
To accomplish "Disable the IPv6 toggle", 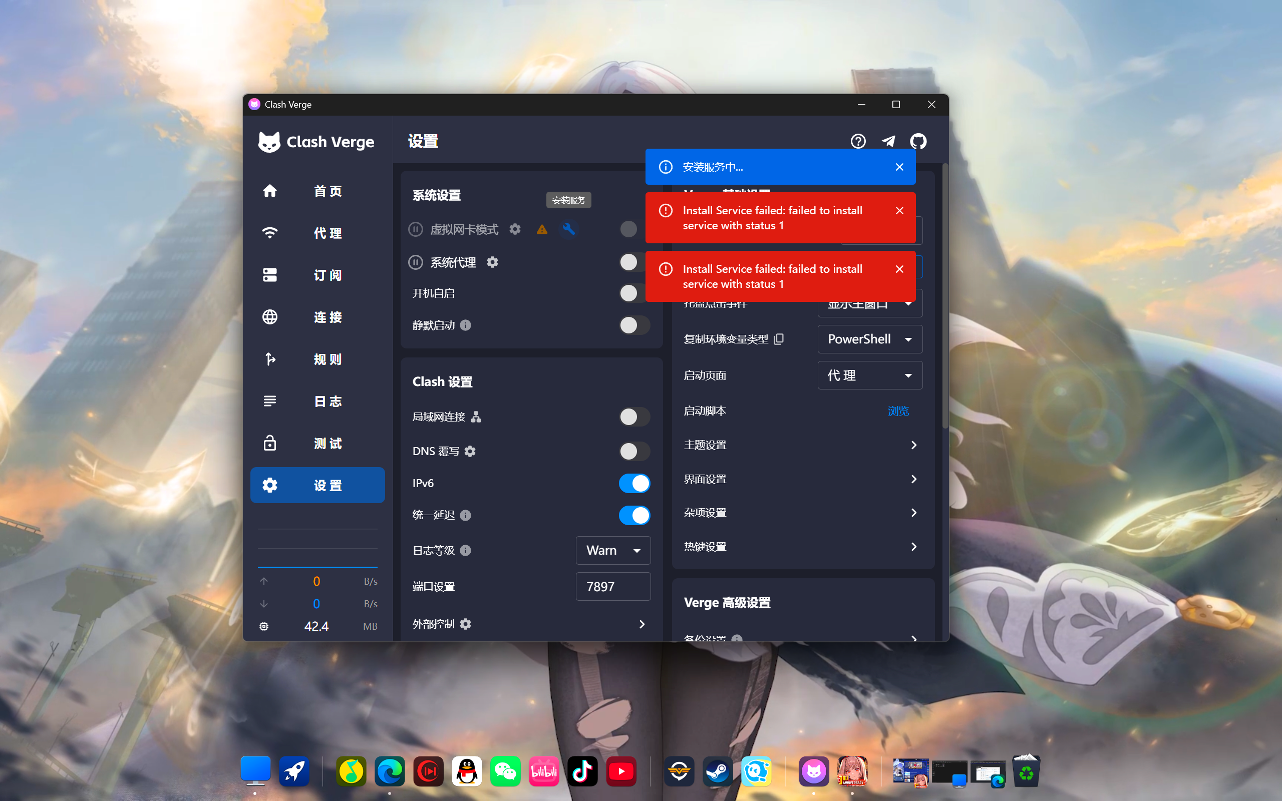I will (x=634, y=483).
